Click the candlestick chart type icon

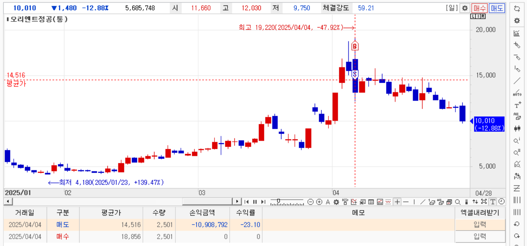pyautogui.click(x=517, y=128)
